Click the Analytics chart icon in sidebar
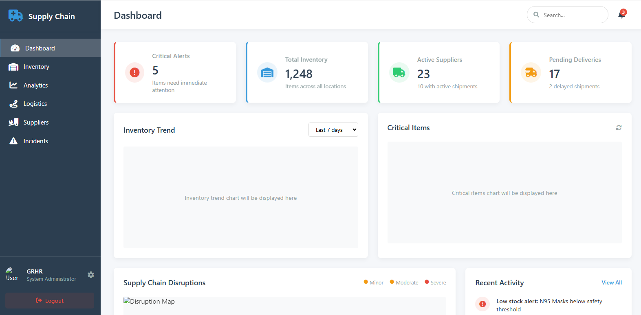The image size is (641, 315). (13, 85)
